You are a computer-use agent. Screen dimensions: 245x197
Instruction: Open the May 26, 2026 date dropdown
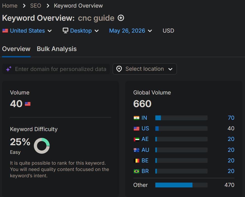click(131, 31)
